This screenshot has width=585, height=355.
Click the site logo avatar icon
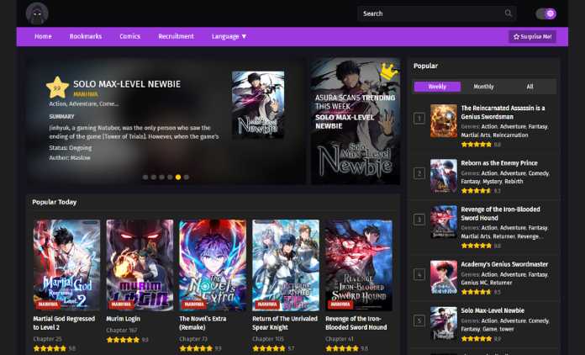37,13
